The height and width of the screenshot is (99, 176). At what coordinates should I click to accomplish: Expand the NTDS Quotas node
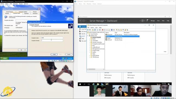(90, 56)
